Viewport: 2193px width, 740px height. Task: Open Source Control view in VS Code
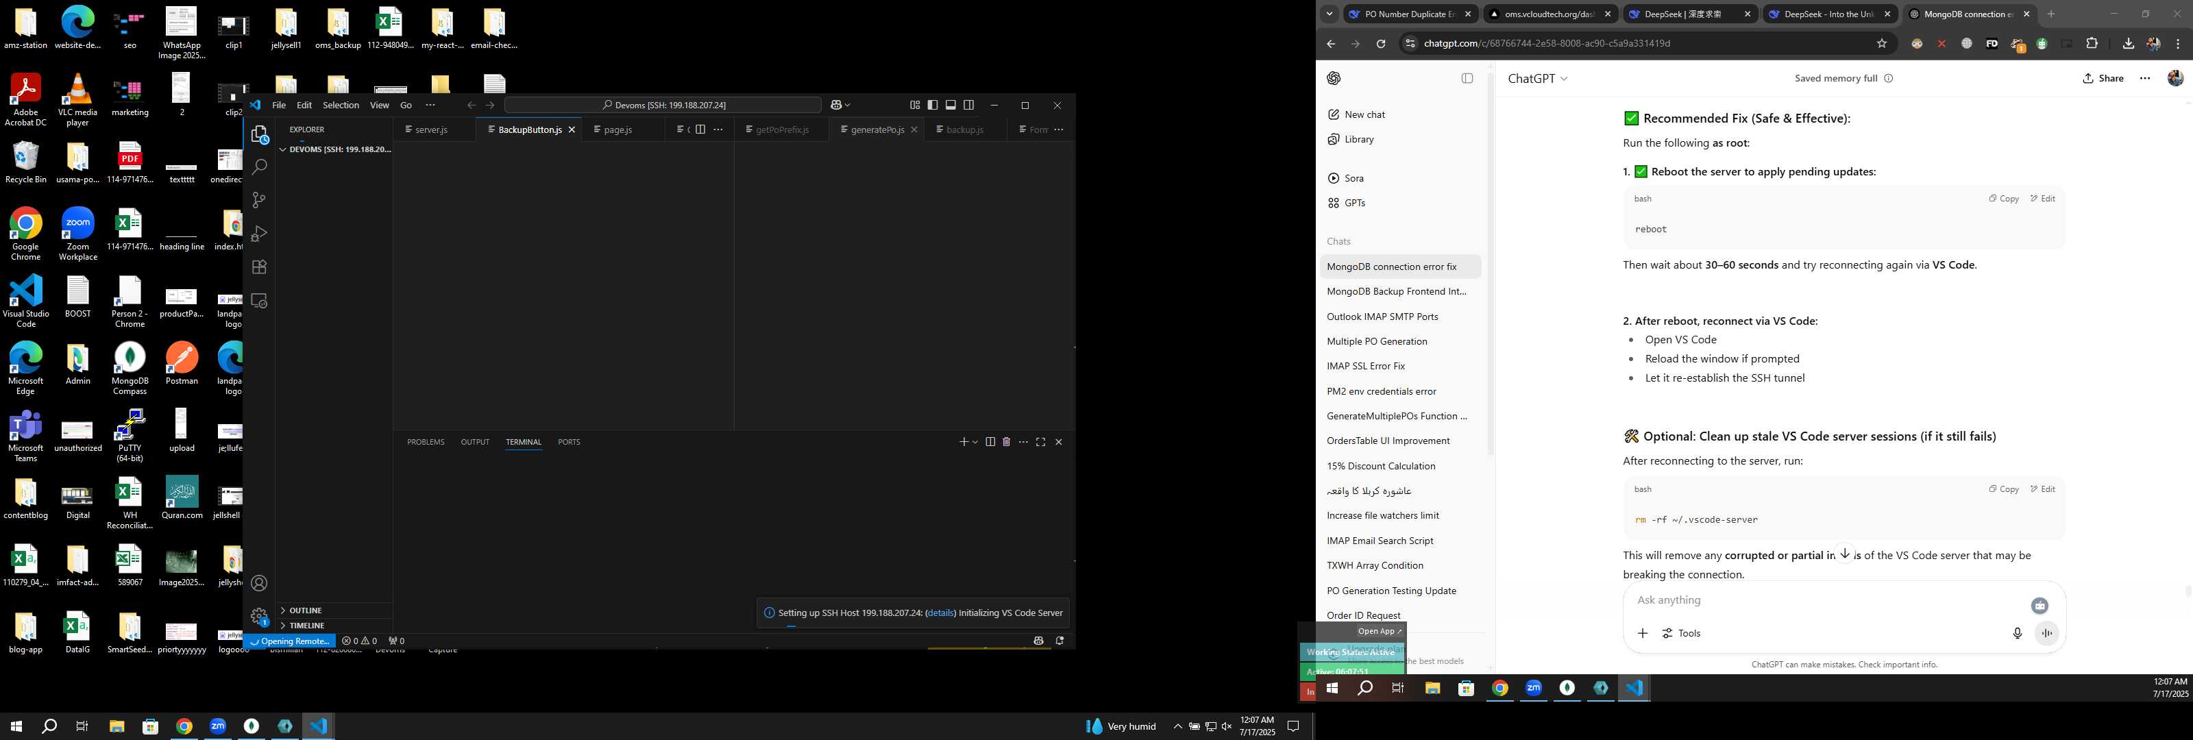pyautogui.click(x=260, y=200)
